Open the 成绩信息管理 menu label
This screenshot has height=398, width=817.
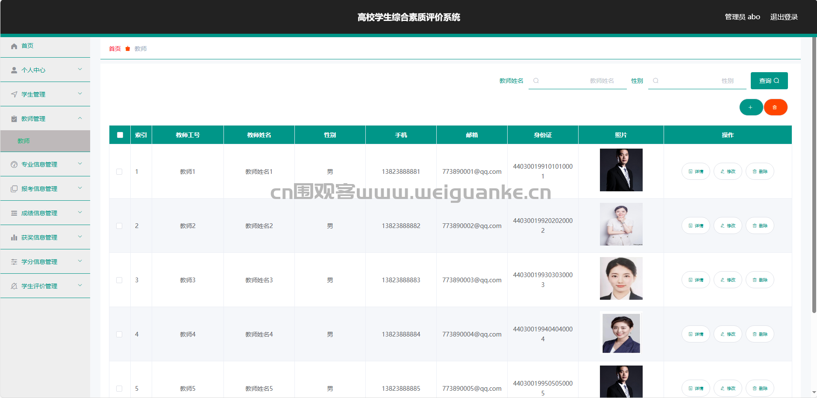point(39,213)
